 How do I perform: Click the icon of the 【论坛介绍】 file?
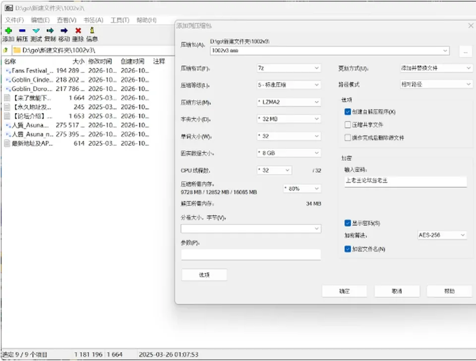7,116
